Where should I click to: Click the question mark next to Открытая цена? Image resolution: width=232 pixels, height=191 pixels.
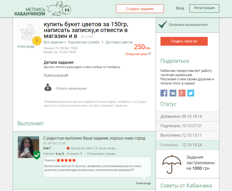(149, 53)
